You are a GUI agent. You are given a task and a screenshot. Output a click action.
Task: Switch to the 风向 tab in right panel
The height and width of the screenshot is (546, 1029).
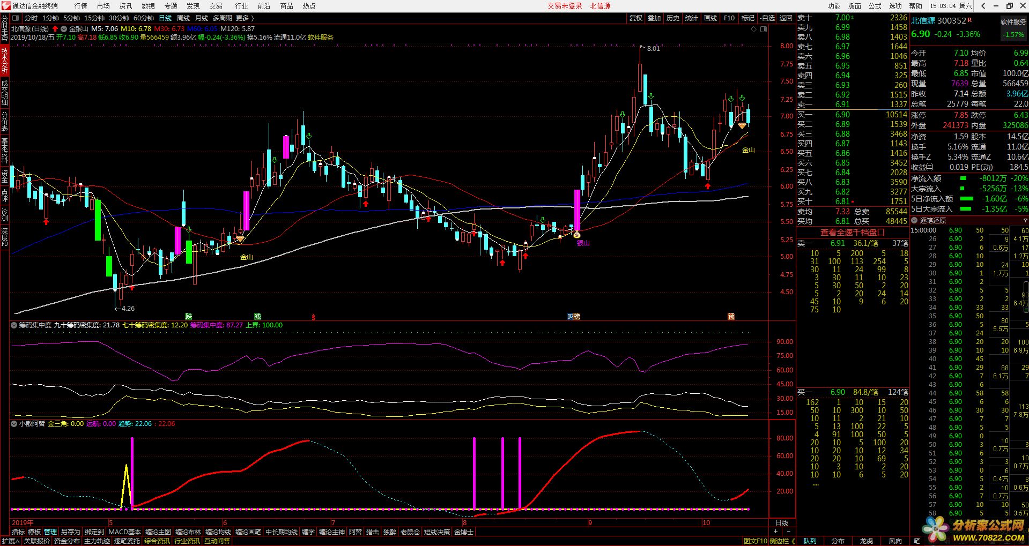[x=895, y=541]
